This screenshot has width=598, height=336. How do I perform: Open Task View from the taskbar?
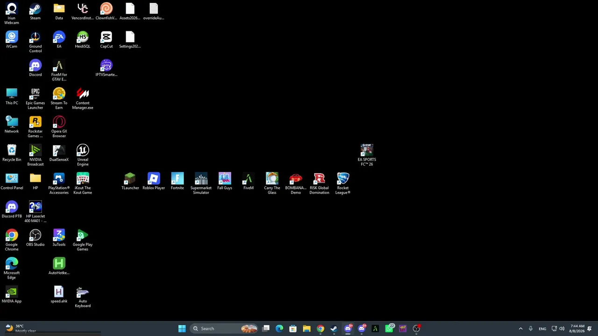coord(266,329)
